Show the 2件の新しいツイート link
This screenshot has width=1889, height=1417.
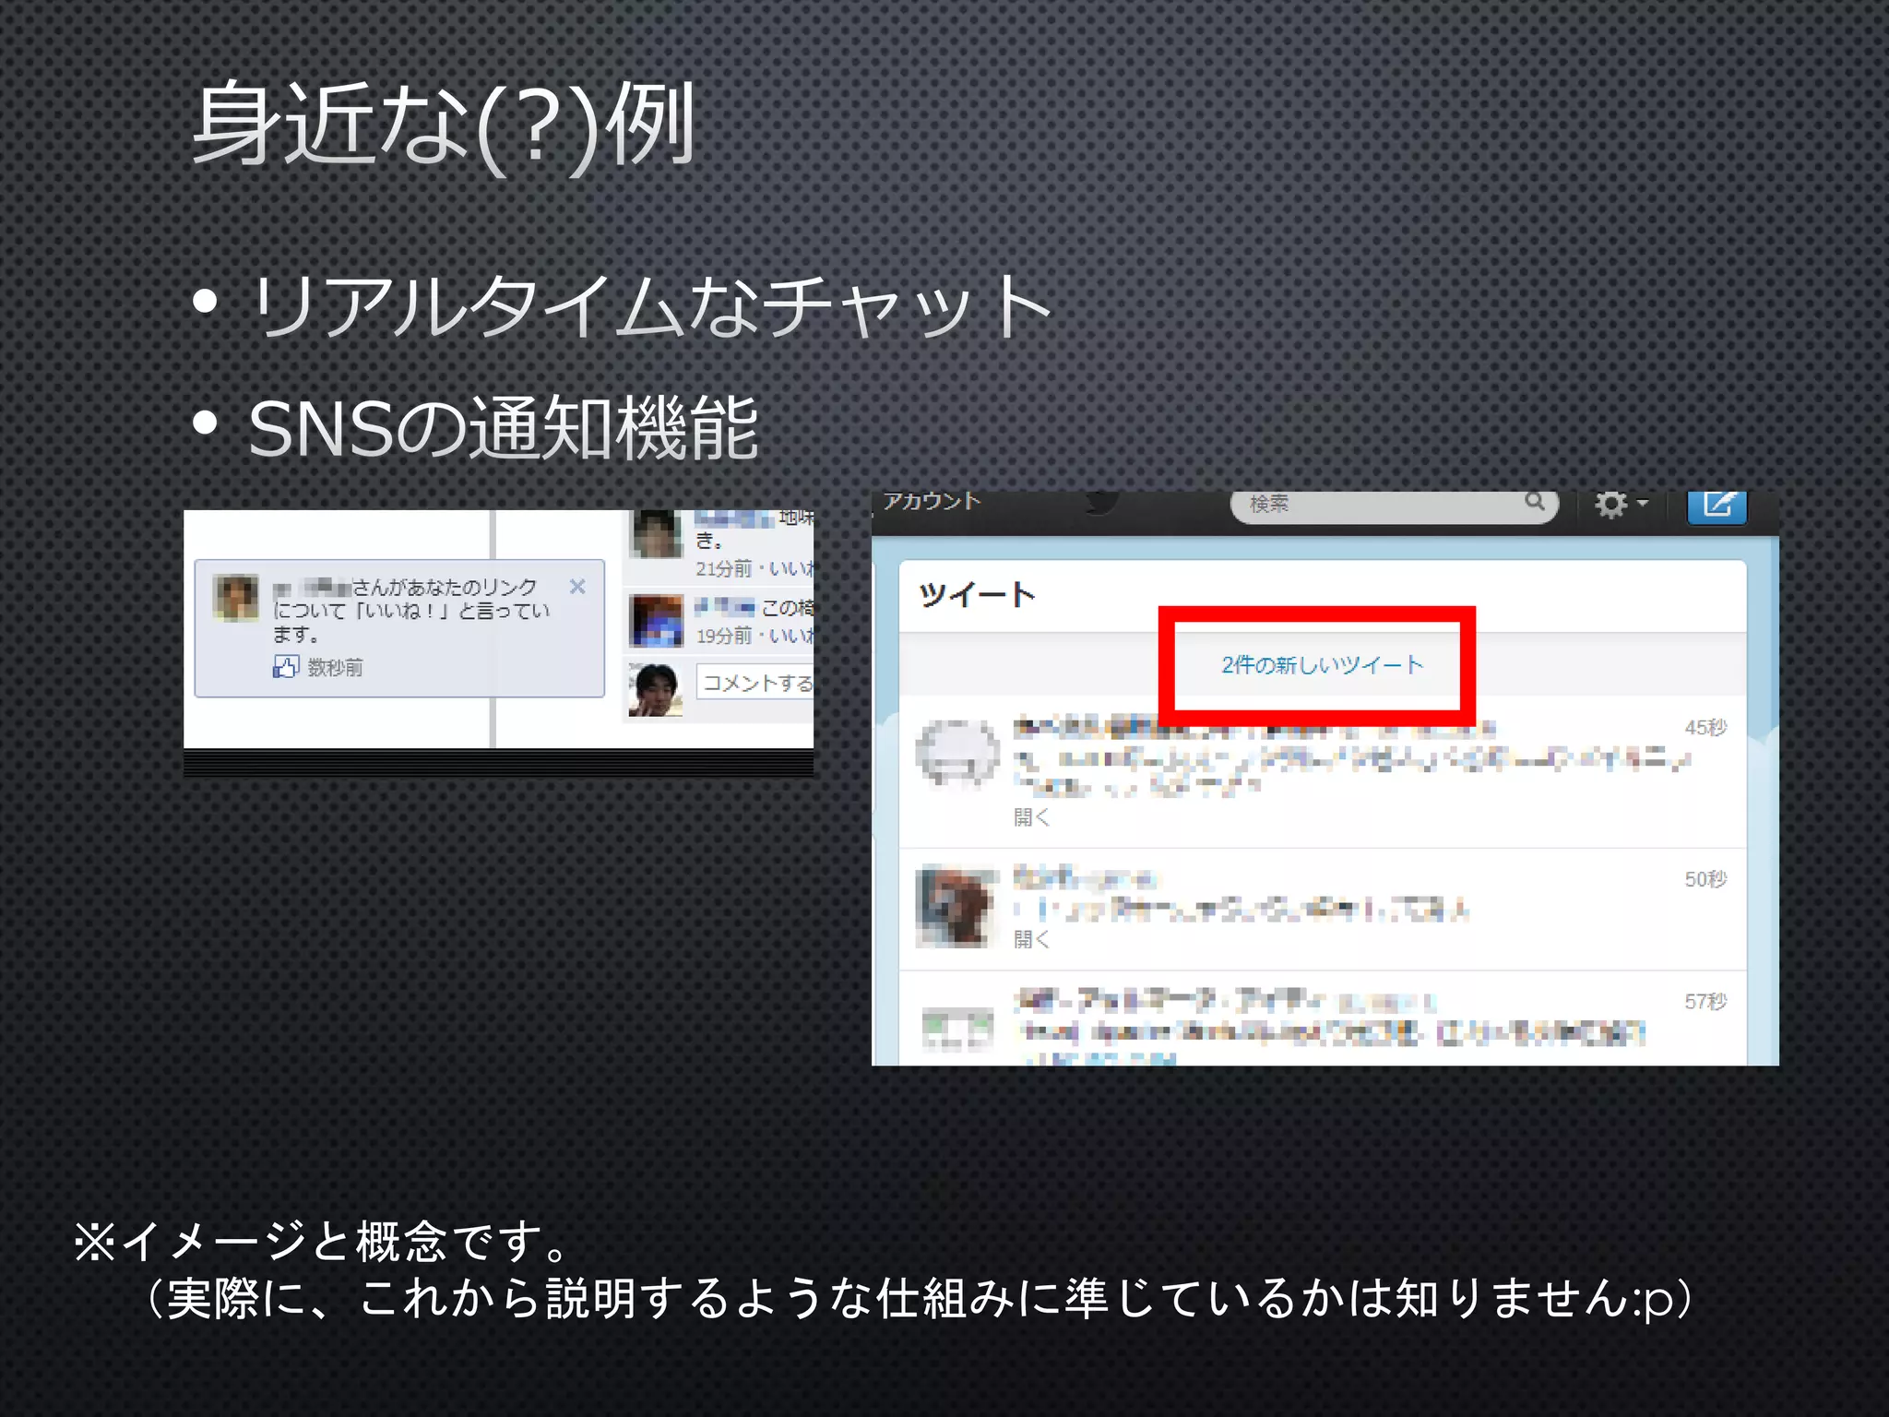click(1322, 664)
